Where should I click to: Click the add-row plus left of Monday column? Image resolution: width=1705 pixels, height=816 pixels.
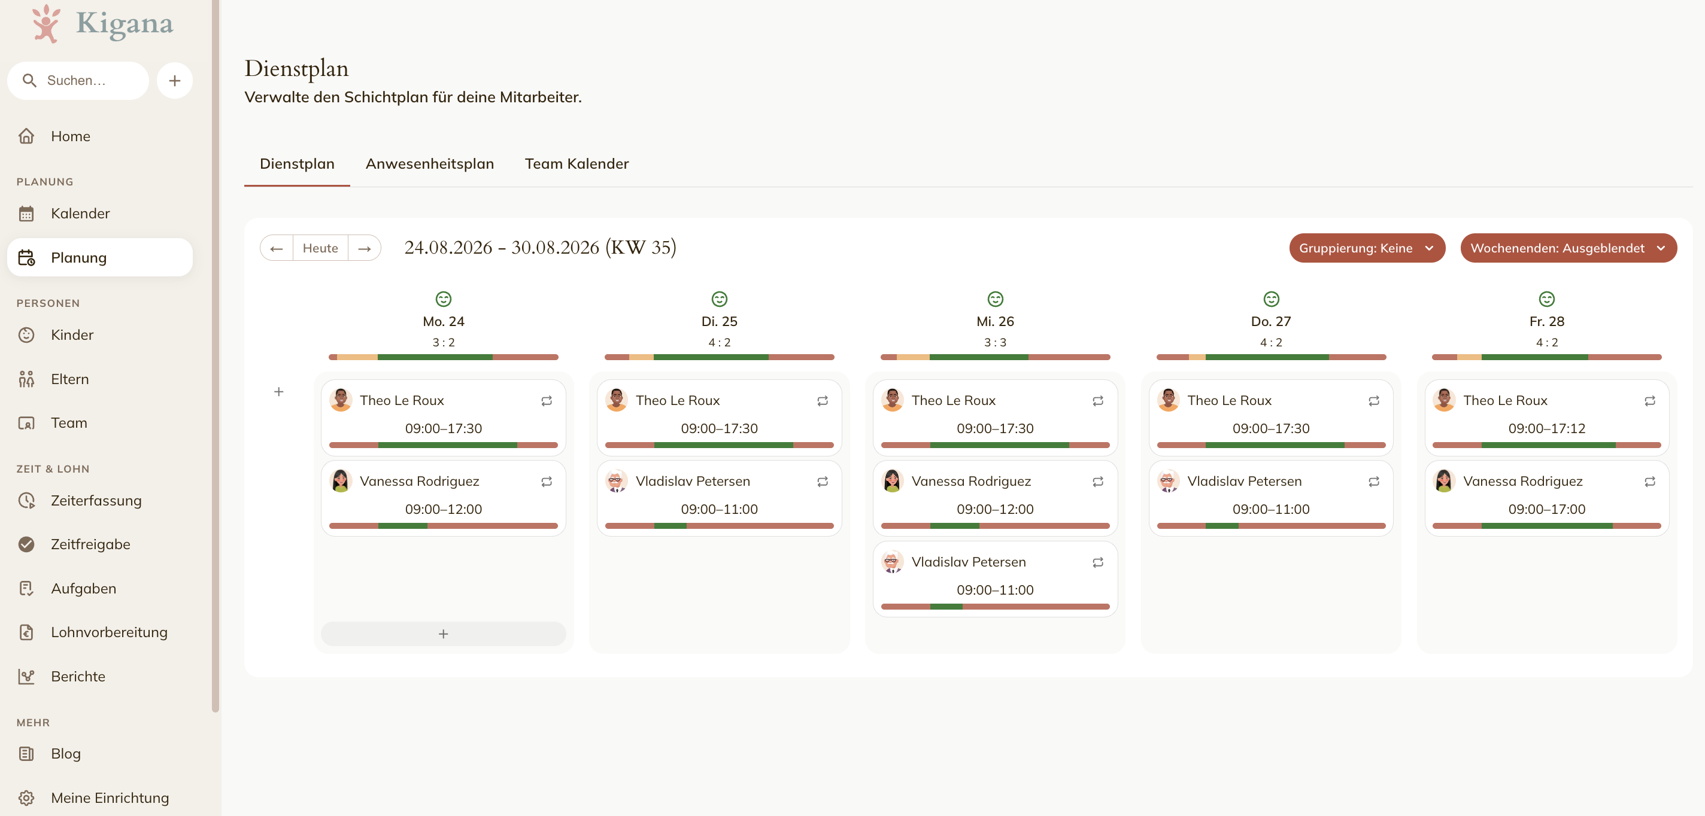[x=278, y=391]
